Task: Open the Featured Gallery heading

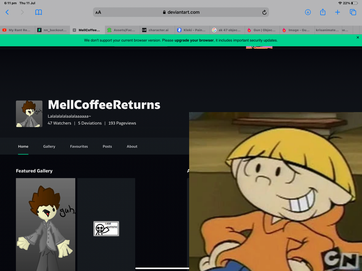Action: click(x=34, y=171)
